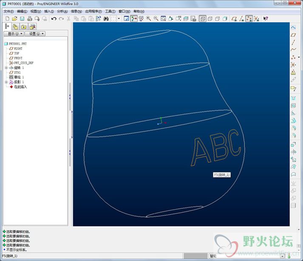Image resolution: width=303 pixels, height=261 pixels.
Task: Switch to wireframe display mode
Action: [203, 19]
